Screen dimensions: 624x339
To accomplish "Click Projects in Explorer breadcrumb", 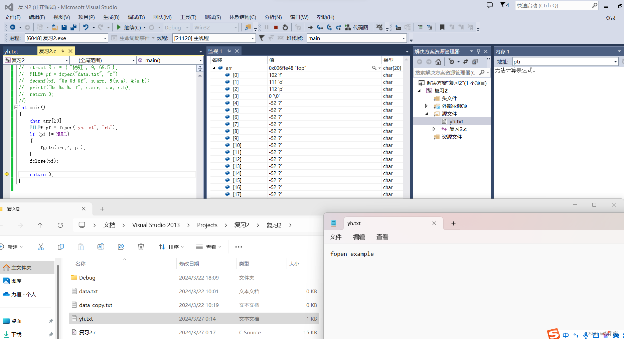I will (x=207, y=225).
